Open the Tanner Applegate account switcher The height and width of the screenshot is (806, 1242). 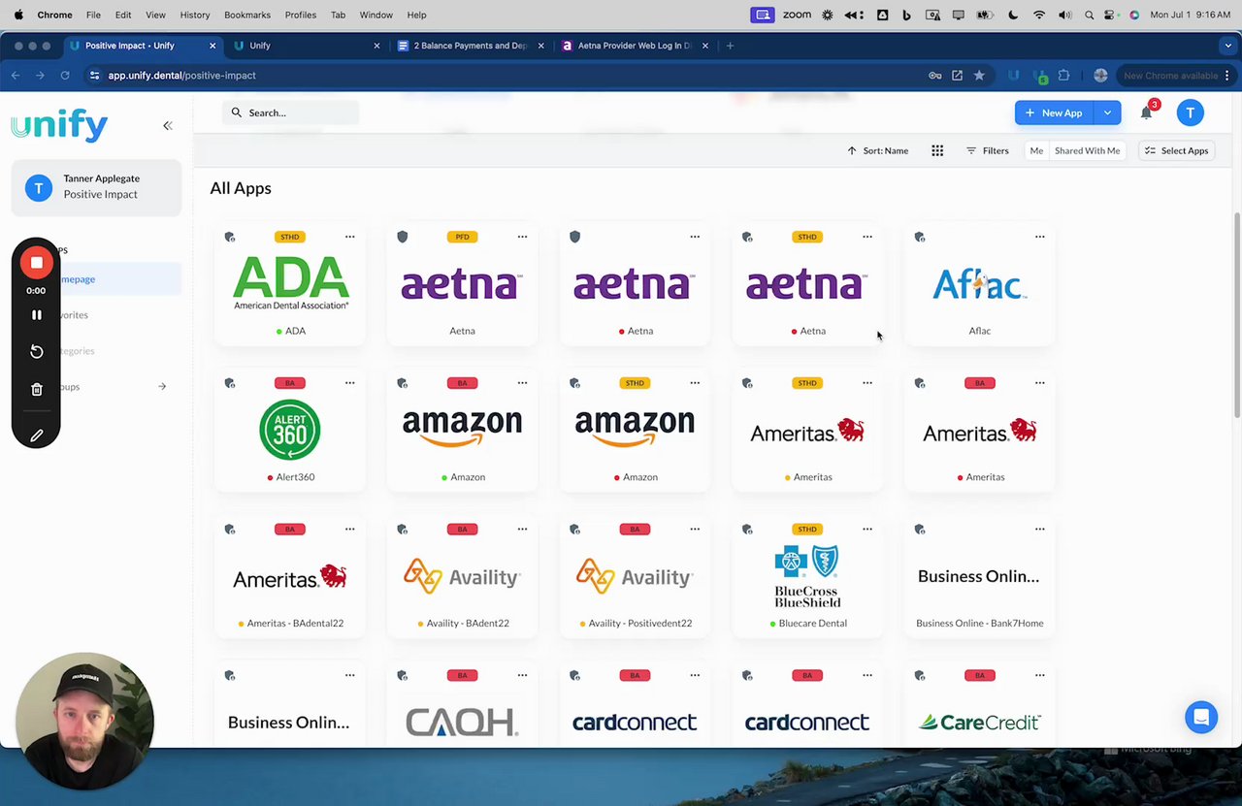point(96,186)
